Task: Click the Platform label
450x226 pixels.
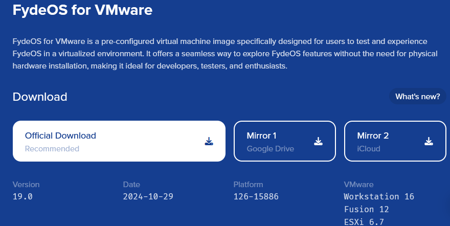Action: 248,185
